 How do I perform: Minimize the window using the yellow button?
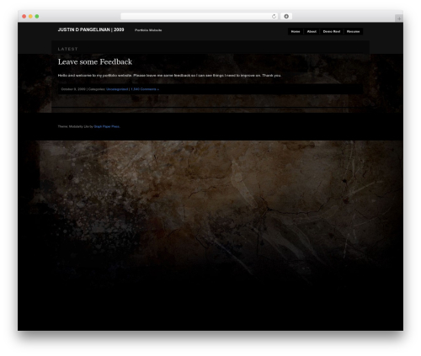[30, 17]
